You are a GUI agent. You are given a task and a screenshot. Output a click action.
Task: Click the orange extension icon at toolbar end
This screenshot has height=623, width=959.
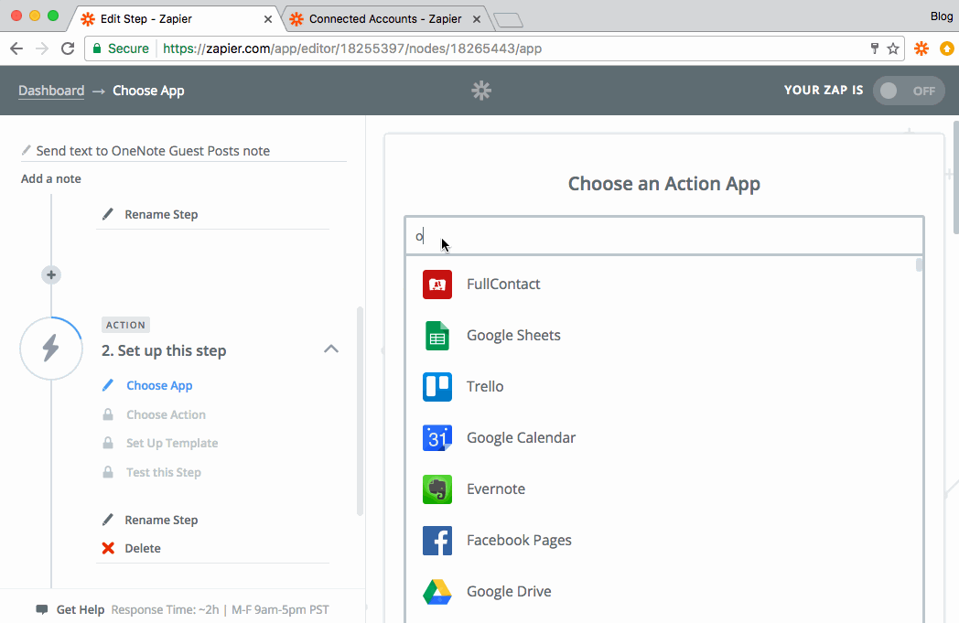[x=947, y=48]
